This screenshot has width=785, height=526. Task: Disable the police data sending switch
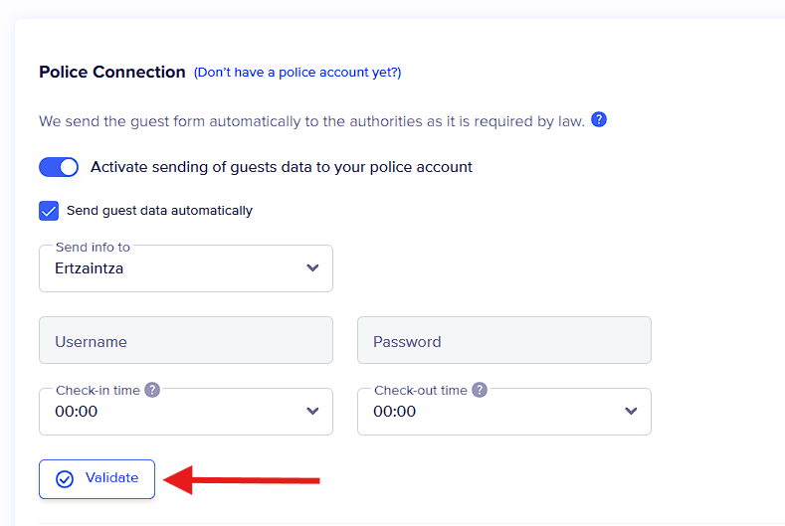[59, 167]
